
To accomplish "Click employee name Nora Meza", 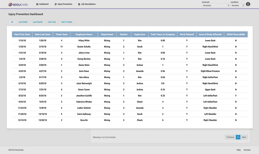I will (84, 77).
